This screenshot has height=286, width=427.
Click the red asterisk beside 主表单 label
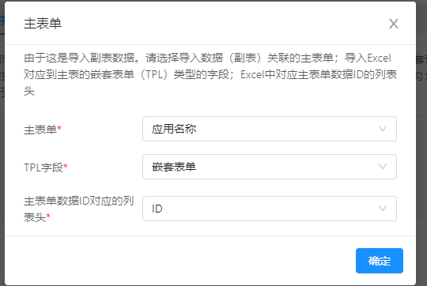59,128
